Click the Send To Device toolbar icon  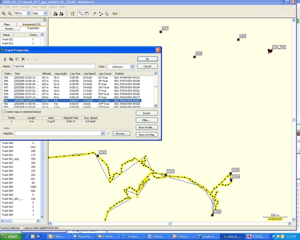tap(55, 14)
